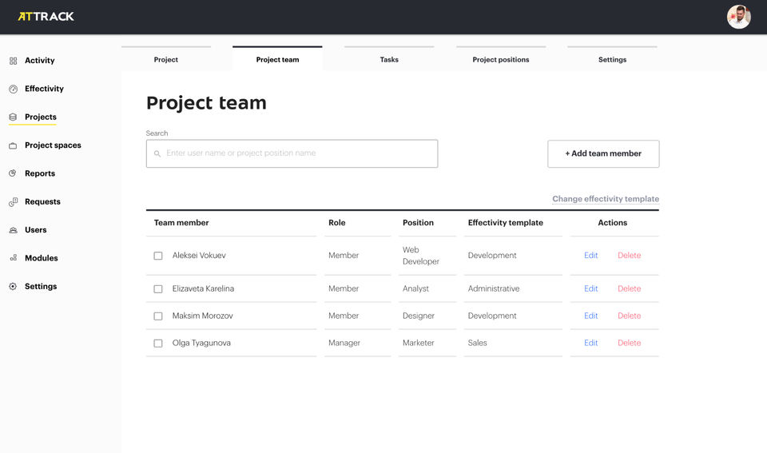The height and width of the screenshot is (453, 767).
Task: Select Projects in the sidebar
Action: (41, 117)
